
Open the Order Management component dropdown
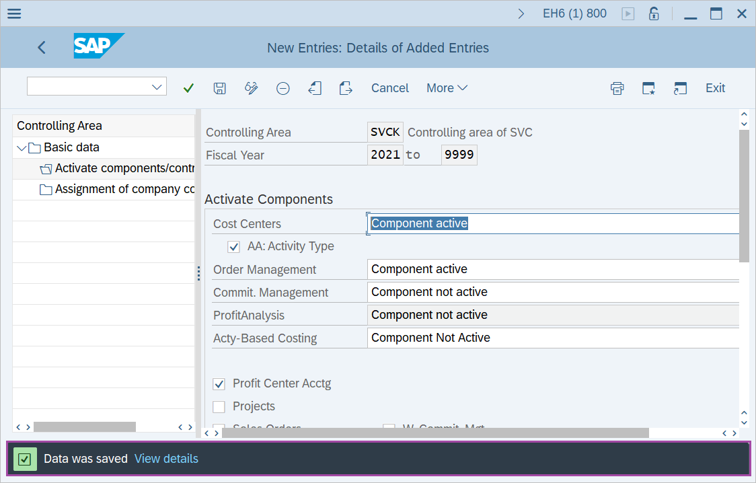[x=553, y=269]
